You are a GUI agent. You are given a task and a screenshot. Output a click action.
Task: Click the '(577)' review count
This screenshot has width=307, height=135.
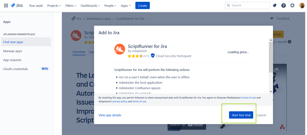146,56
